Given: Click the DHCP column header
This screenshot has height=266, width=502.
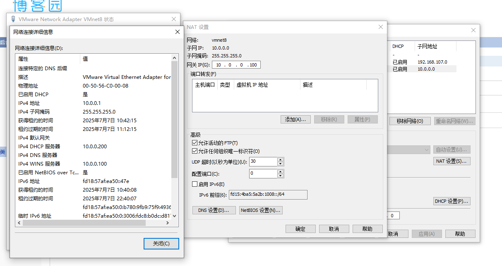Looking at the screenshot, I should point(402,47).
